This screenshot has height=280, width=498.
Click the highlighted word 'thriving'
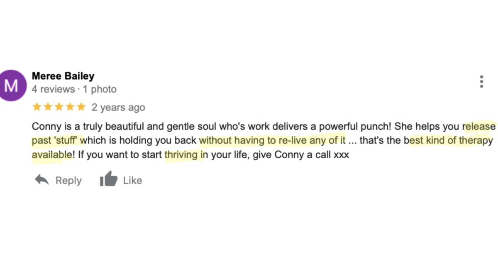click(181, 155)
